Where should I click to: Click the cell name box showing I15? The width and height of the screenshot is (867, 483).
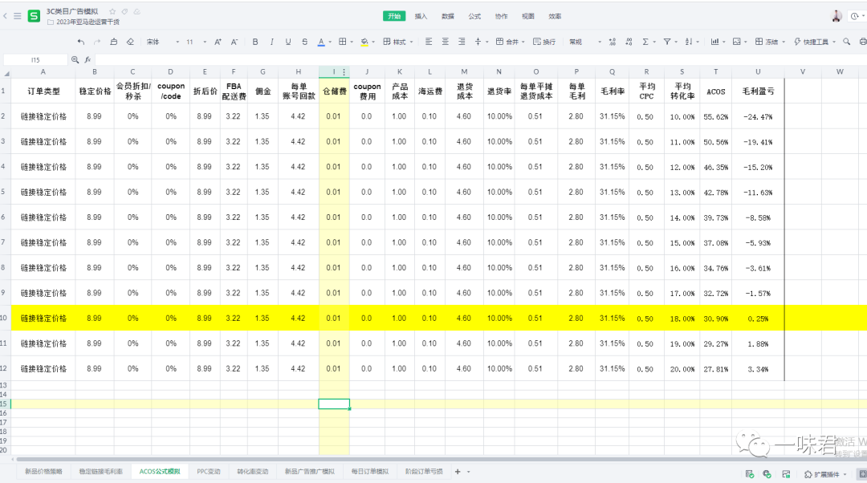click(x=35, y=59)
